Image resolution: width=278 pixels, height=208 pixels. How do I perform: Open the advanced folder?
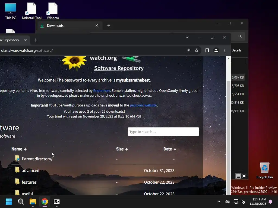30,171
